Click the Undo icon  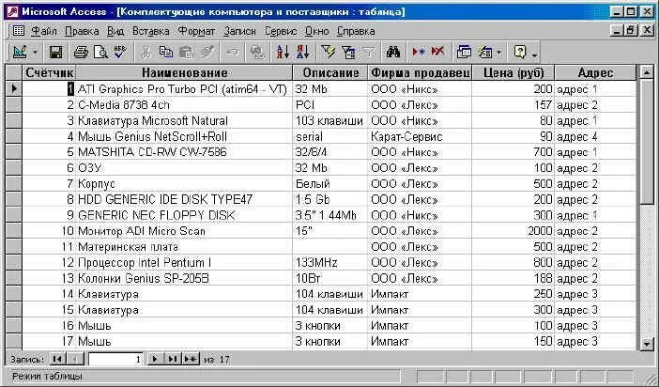click(233, 53)
